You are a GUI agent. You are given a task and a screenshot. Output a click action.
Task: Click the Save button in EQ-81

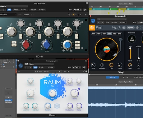(x=20, y=15)
